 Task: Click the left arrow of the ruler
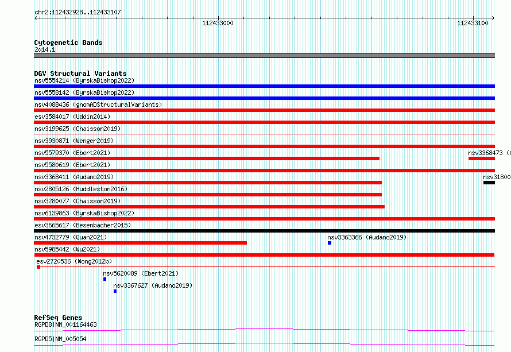pos(36,18)
